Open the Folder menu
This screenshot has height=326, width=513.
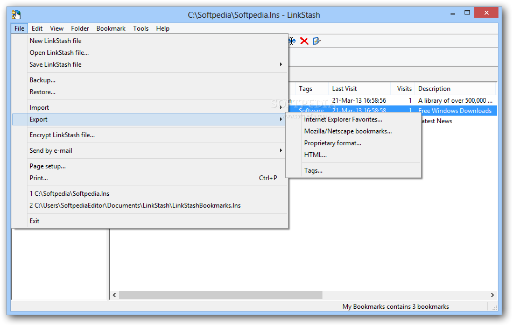tap(80, 29)
